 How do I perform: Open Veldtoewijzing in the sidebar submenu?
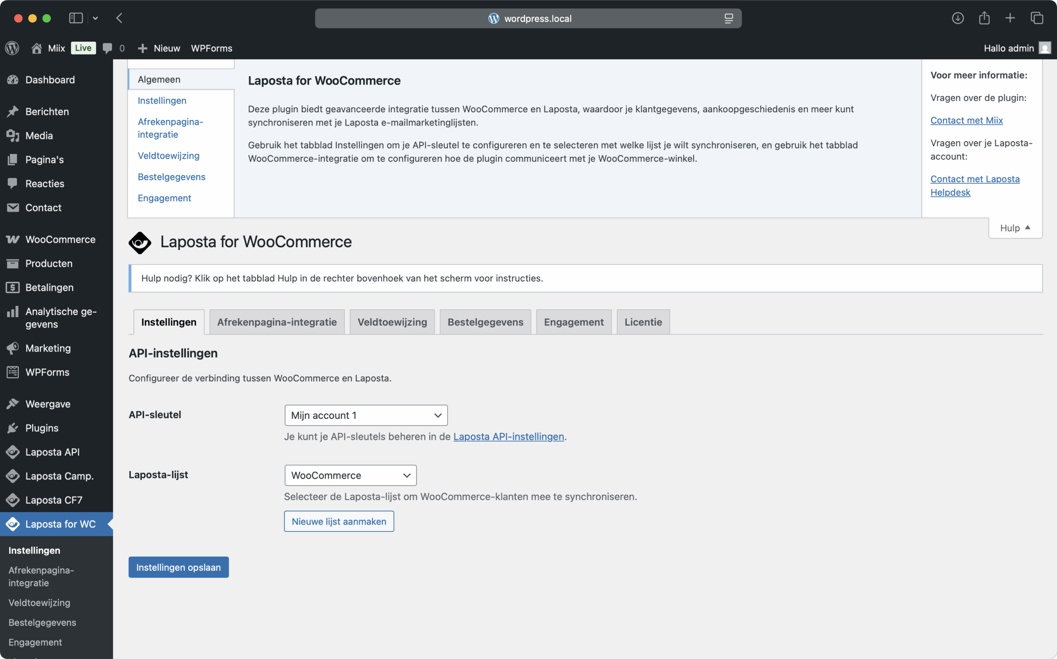click(39, 603)
